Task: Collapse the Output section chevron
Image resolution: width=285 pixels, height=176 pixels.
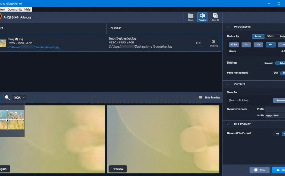Action: (x=228, y=84)
